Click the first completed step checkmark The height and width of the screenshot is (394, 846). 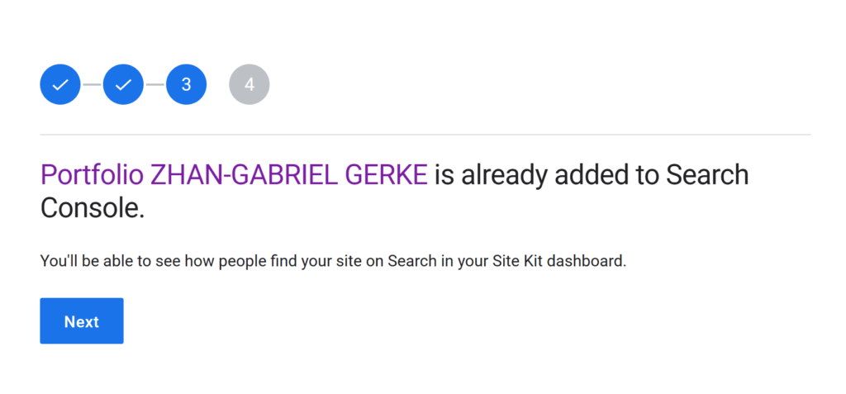coord(59,84)
